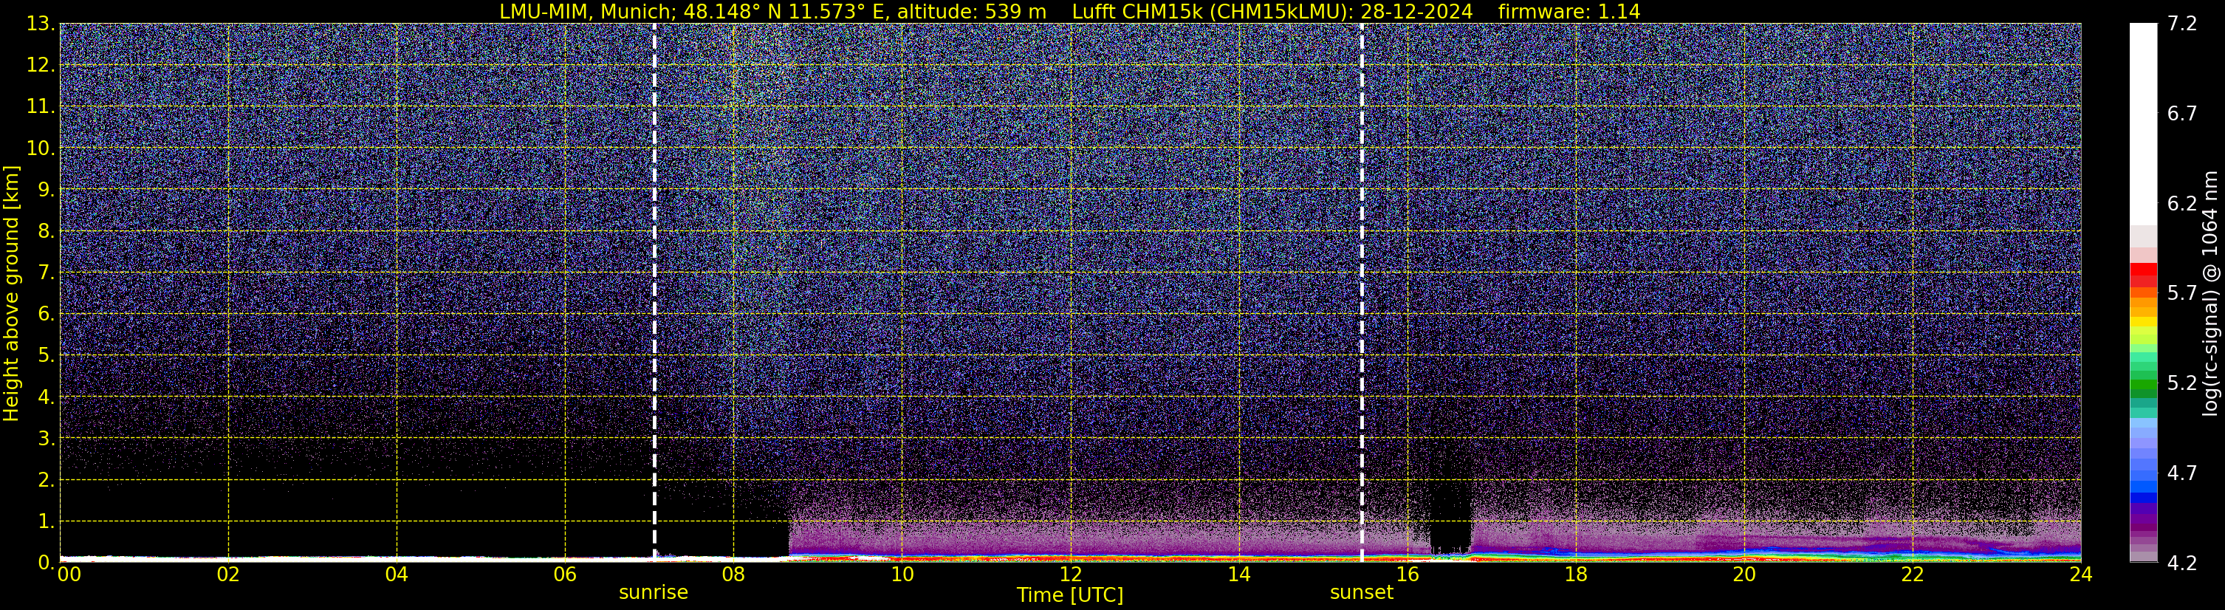Click the time axis tick label 24
The image size is (2225, 610).
2081,575
